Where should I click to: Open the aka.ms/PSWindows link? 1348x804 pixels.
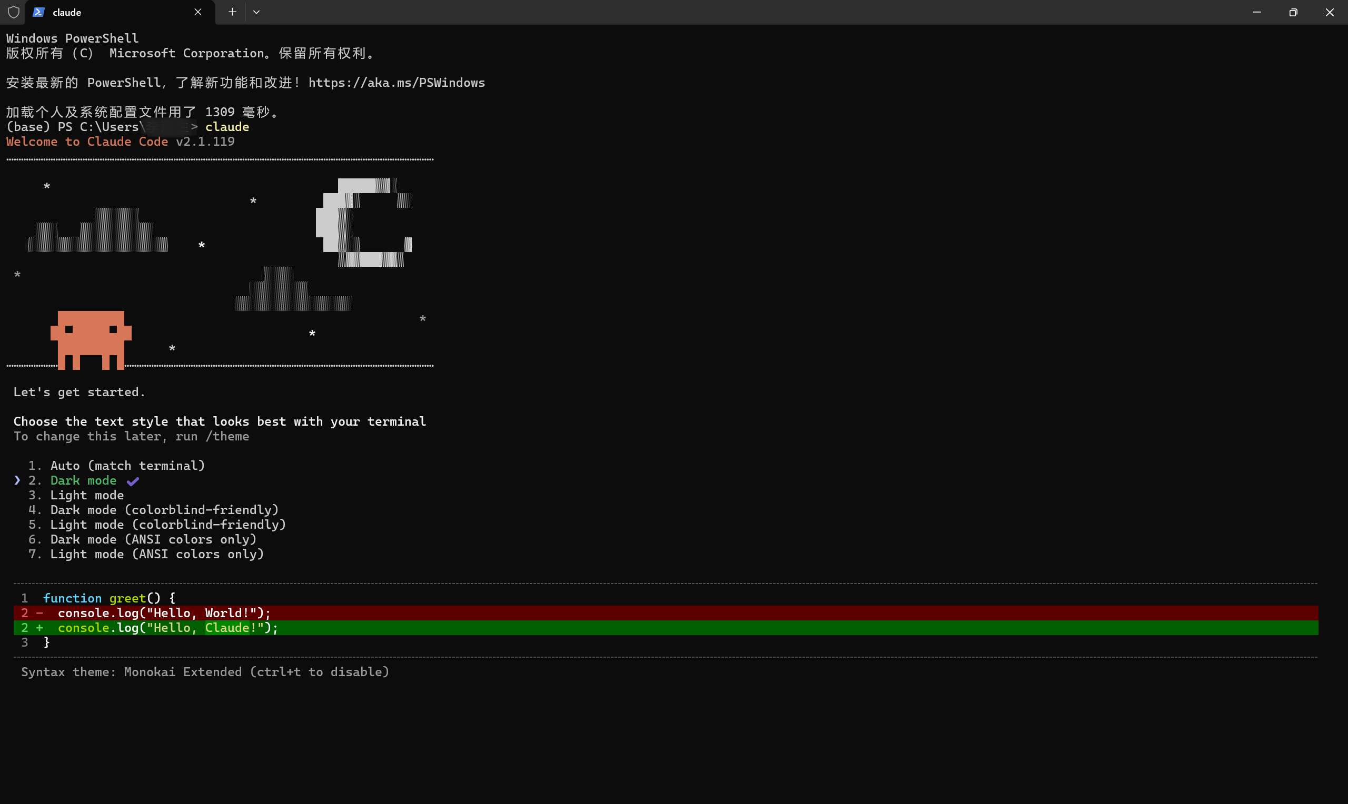[x=396, y=83]
